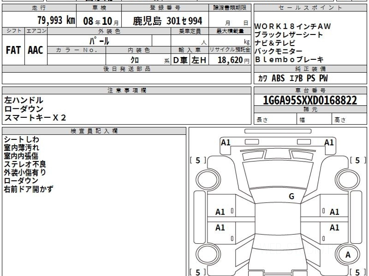Select the エアB equipment code
The image size is (369, 276).
click(x=296, y=79)
